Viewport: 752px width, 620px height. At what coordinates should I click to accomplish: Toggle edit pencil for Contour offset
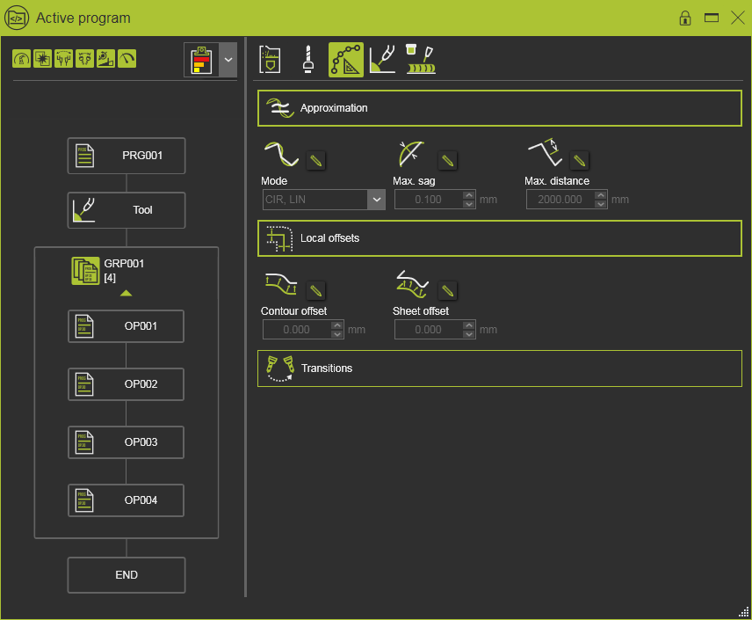[316, 290]
